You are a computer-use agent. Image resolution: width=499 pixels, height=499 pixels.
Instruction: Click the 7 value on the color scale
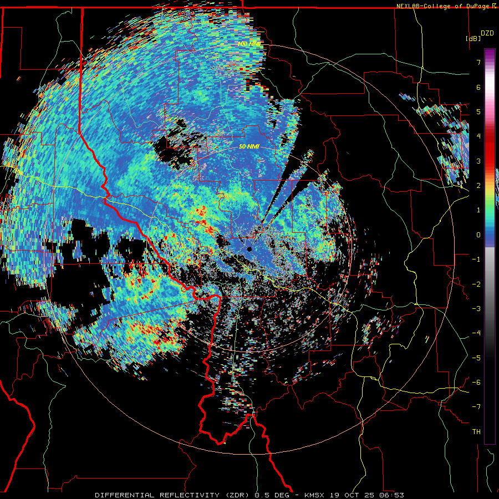click(x=478, y=62)
